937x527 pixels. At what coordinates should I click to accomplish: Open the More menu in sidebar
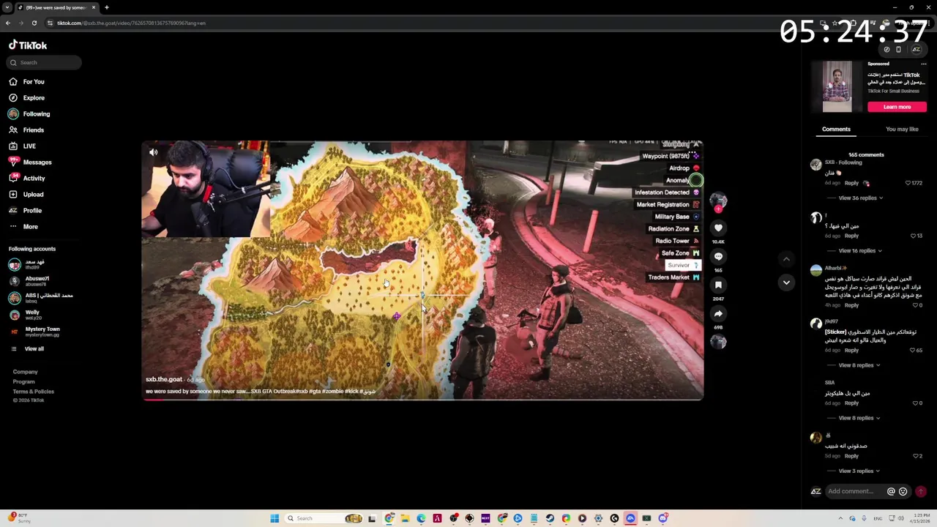pyautogui.click(x=23, y=226)
